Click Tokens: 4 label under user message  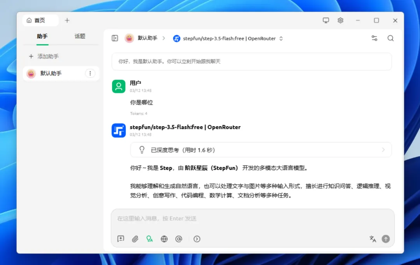tap(139, 113)
